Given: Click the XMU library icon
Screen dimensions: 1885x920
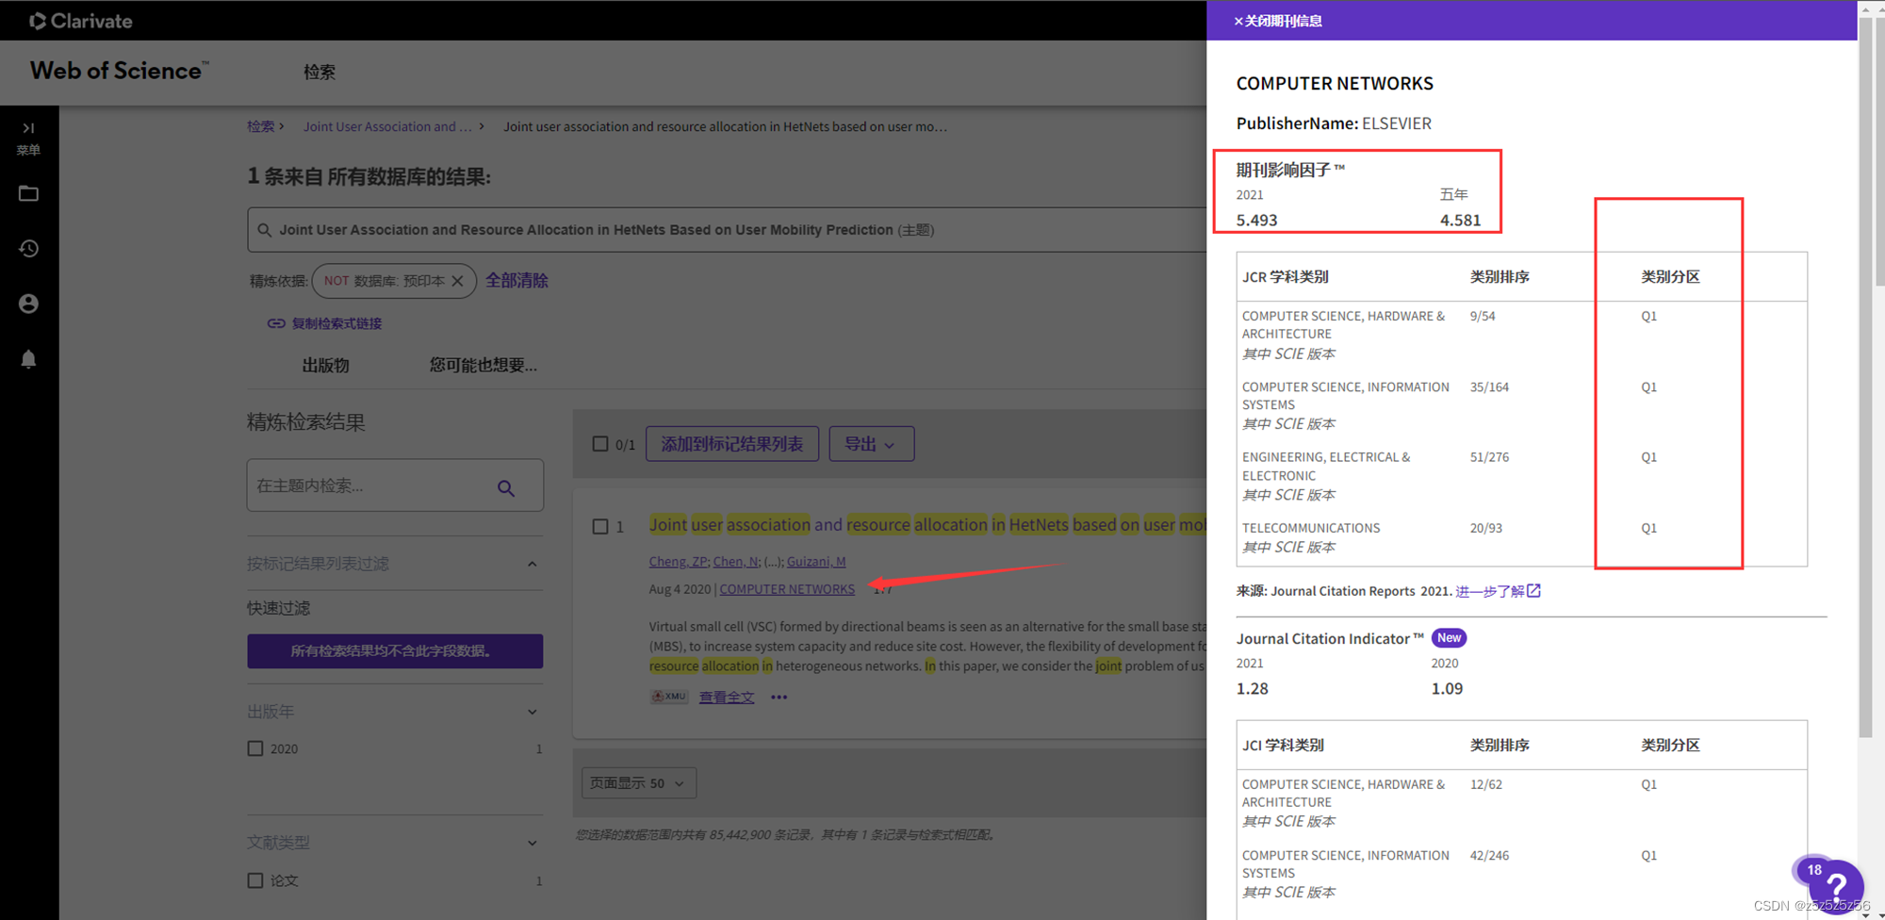Looking at the screenshot, I should (669, 697).
